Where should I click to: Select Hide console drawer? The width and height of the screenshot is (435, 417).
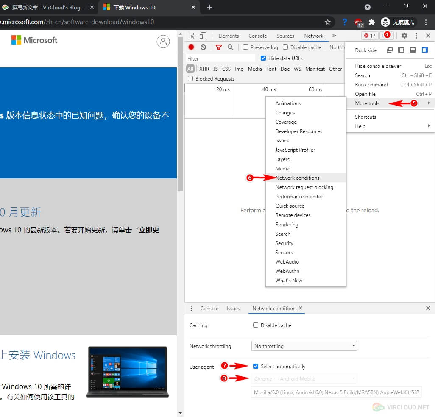[390, 66]
